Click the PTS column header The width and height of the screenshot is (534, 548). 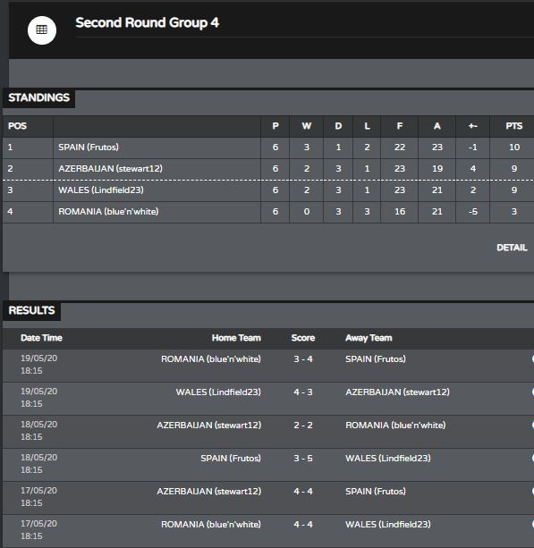coord(513,126)
